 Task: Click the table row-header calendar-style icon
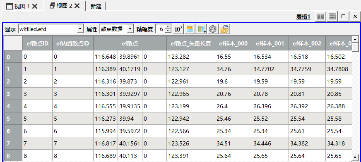click(x=190, y=29)
